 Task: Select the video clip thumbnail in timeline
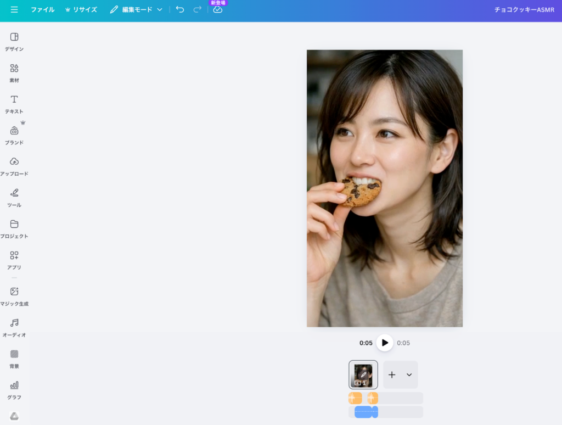pyautogui.click(x=363, y=374)
